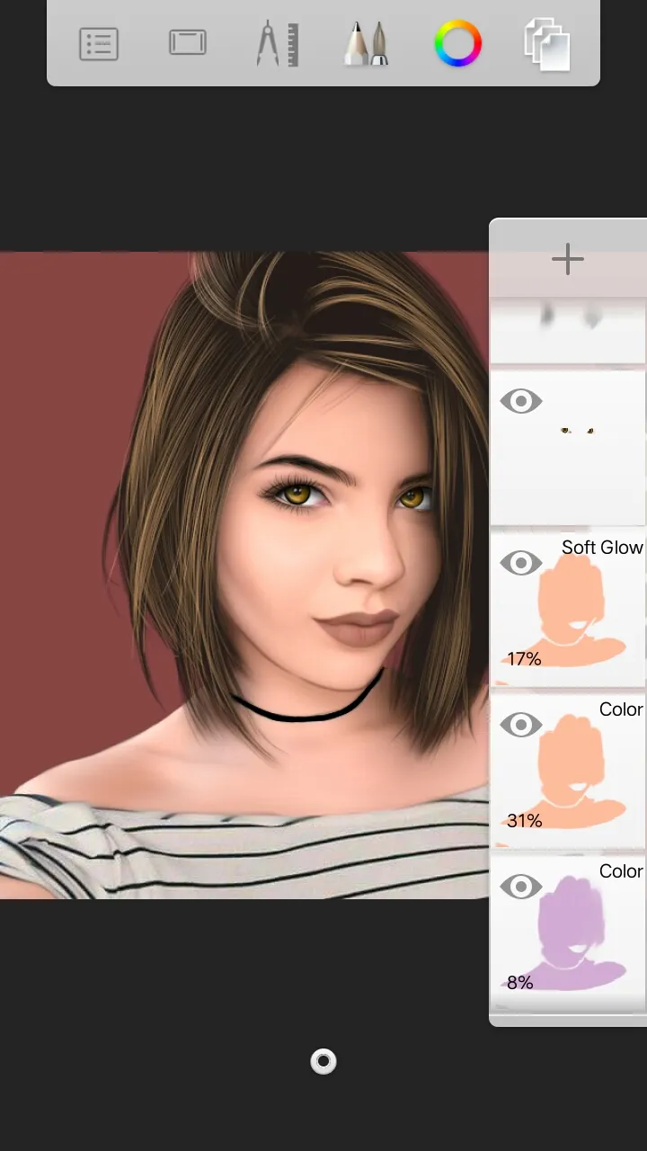
Task: Tap the Color blend label on 8% layer
Action: tap(621, 871)
